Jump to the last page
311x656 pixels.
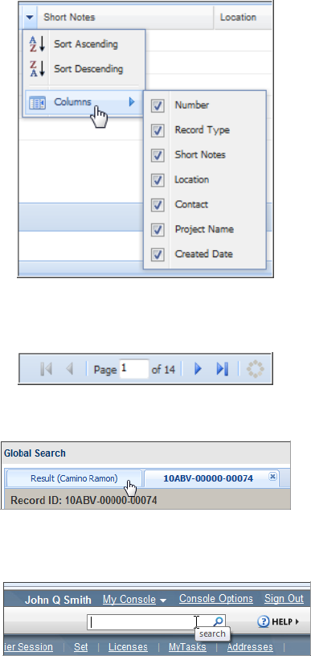pos(223,369)
